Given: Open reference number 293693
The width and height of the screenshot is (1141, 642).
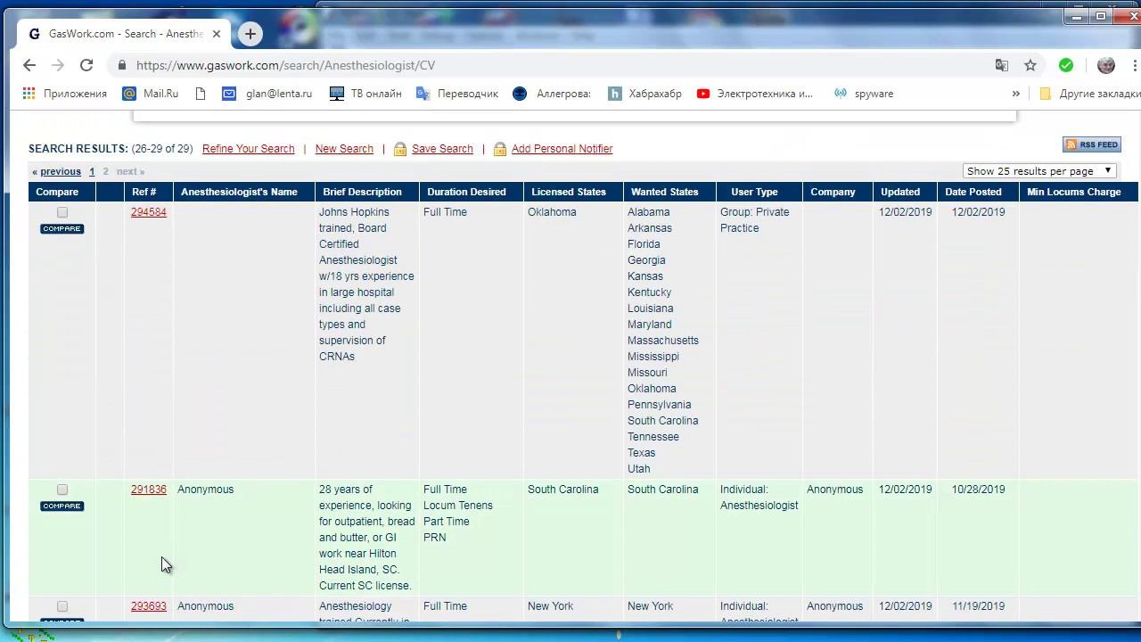Looking at the screenshot, I should coord(149,606).
